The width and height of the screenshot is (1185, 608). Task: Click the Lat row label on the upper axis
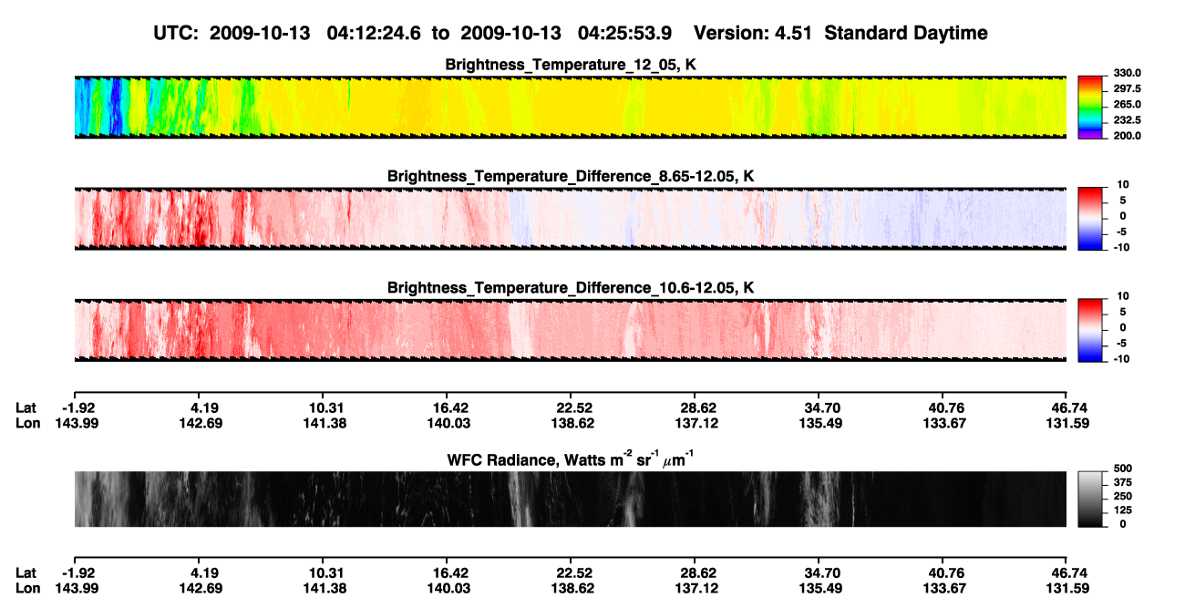(26, 407)
